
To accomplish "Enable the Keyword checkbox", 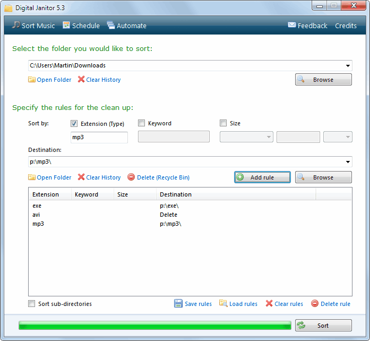I will 141,123.
